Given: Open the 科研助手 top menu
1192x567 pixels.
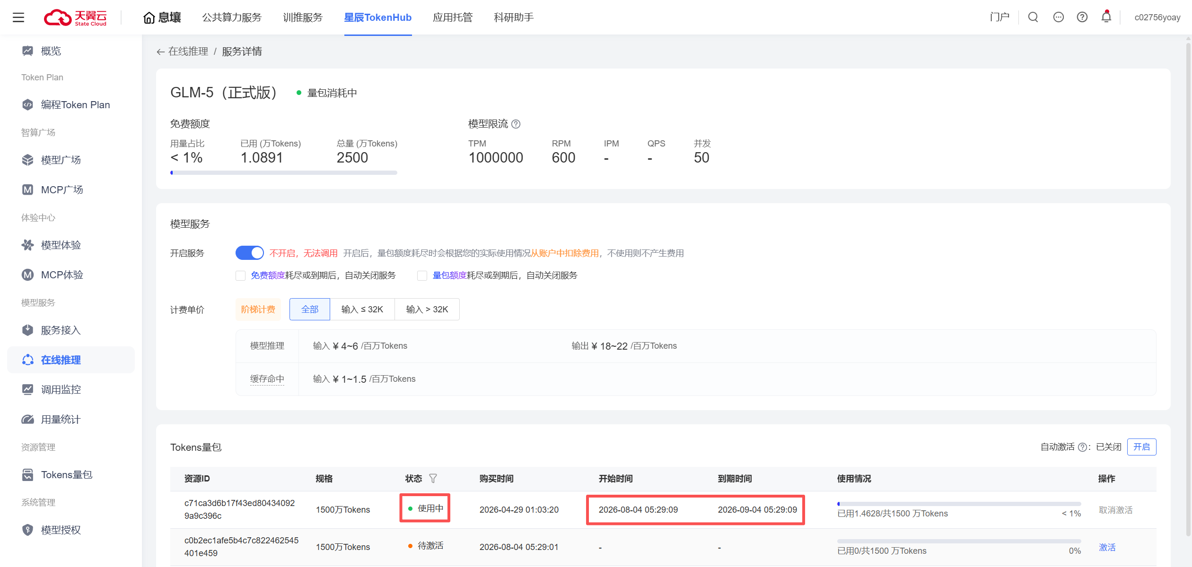Looking at the screenshot, I should coord(514,17).
